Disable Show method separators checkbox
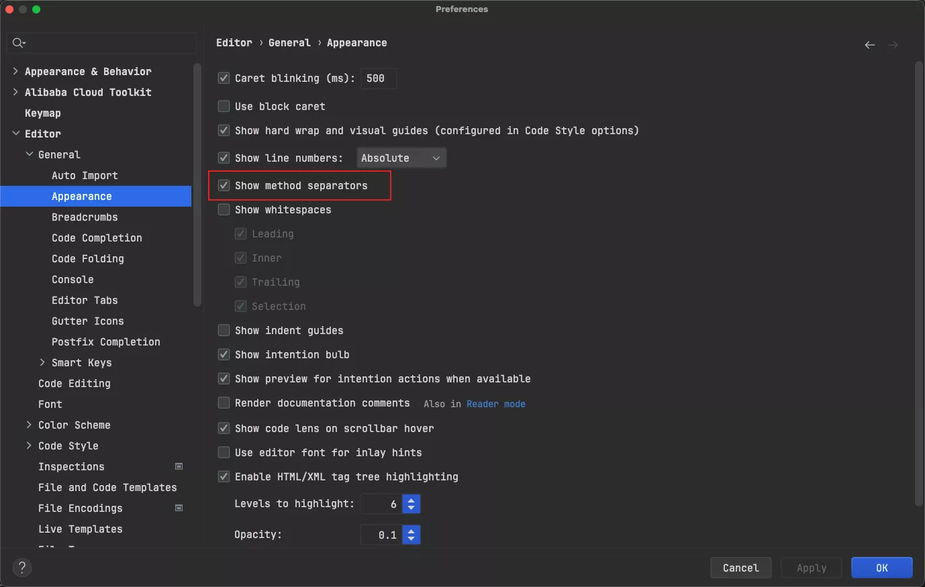Screen dimensions: 925x587 [x=224, y=186]
